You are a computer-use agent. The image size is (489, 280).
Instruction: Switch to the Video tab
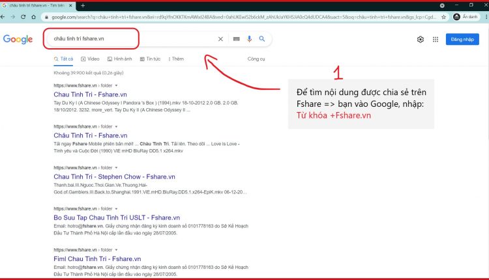(x=90, y=59)
